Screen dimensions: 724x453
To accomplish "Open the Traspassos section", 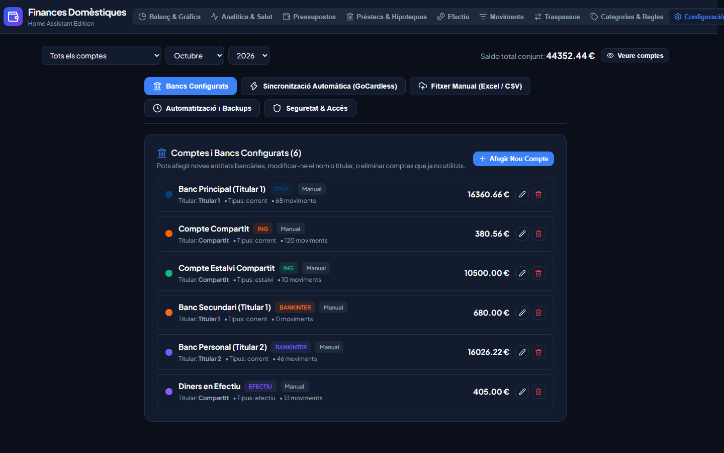I will (x=557, y=17).
